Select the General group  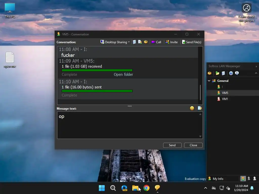(x=223, y=81)
